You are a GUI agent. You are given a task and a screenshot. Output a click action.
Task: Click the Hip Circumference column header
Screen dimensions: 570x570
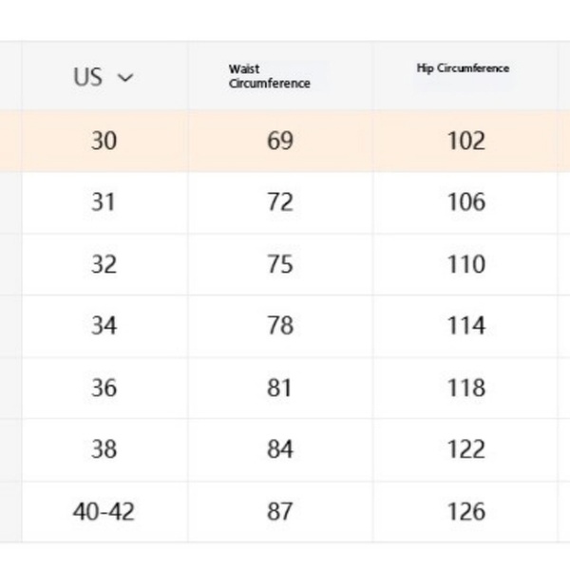[463, 68]
